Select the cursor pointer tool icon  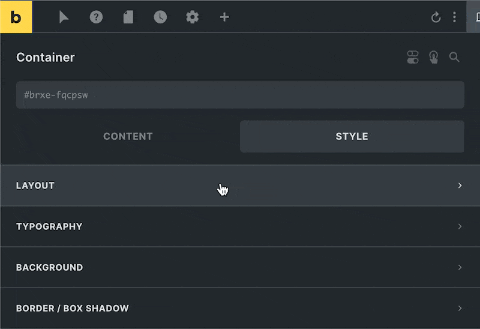(64, 17)
